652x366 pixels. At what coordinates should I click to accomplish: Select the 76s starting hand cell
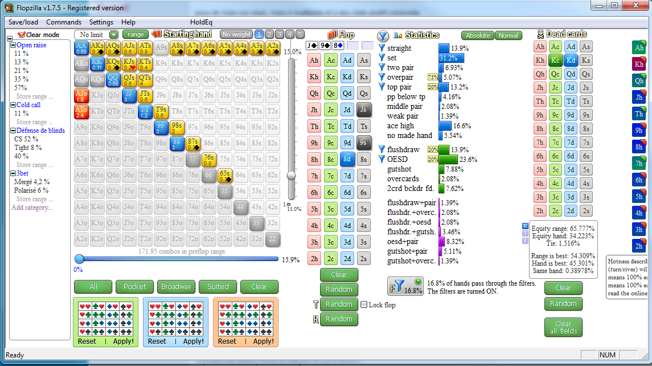[209, 160]
